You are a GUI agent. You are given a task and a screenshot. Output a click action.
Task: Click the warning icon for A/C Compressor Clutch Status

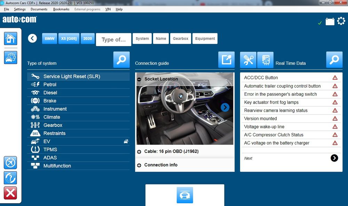point(335,135)
